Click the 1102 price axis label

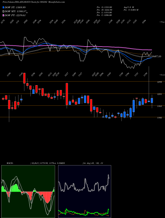[x=159, y=118]
